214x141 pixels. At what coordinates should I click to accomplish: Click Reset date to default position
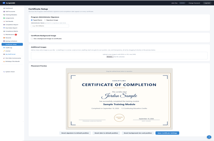pyautogui.click(x=106, y=133)
